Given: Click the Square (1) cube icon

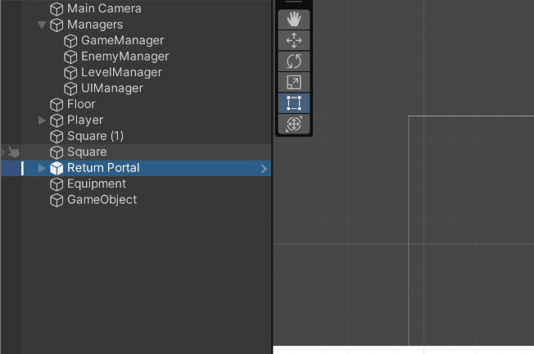Looking at the screenshot, I should pyautogui.click(x=57, y=136).
